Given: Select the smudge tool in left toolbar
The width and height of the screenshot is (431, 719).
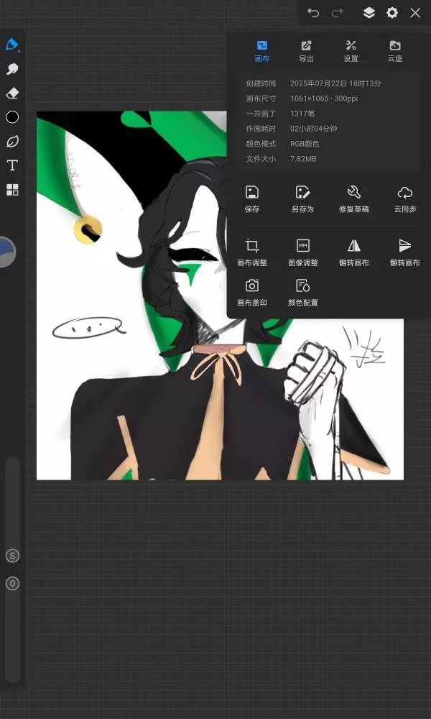Looking at the screenshot, I should pyautogui.click(x=12, y=69).
